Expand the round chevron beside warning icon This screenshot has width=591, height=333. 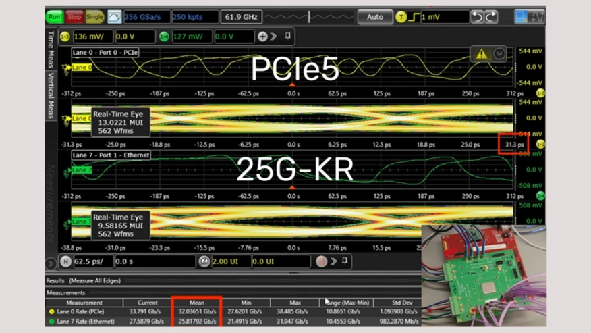(499, 54)
